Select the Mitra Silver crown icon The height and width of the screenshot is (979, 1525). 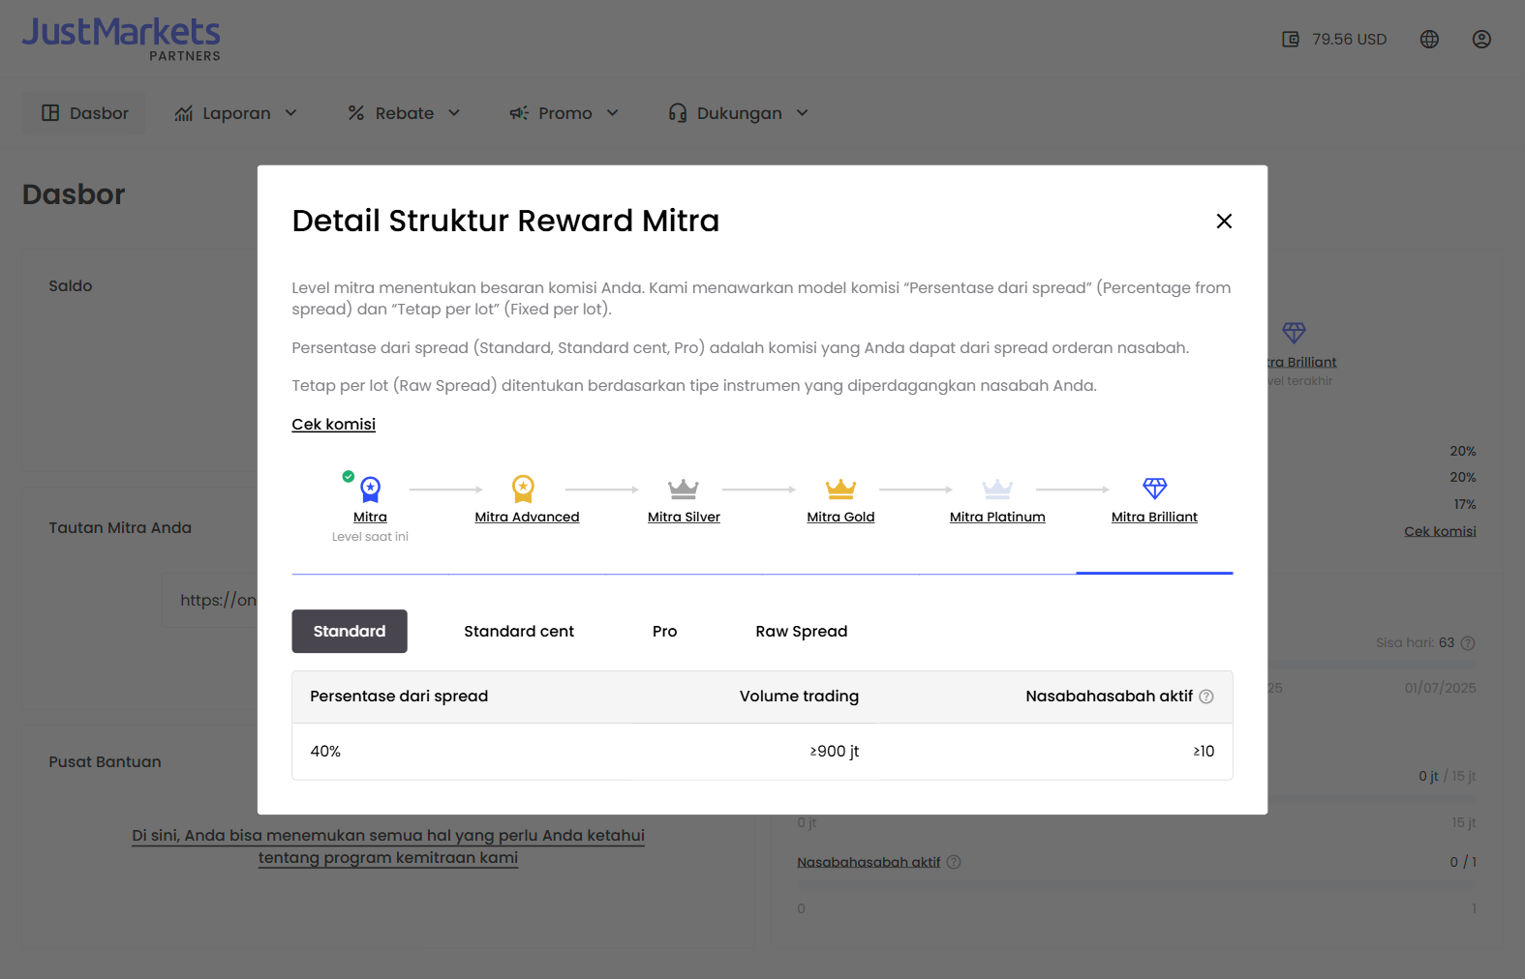coord(684,489)
